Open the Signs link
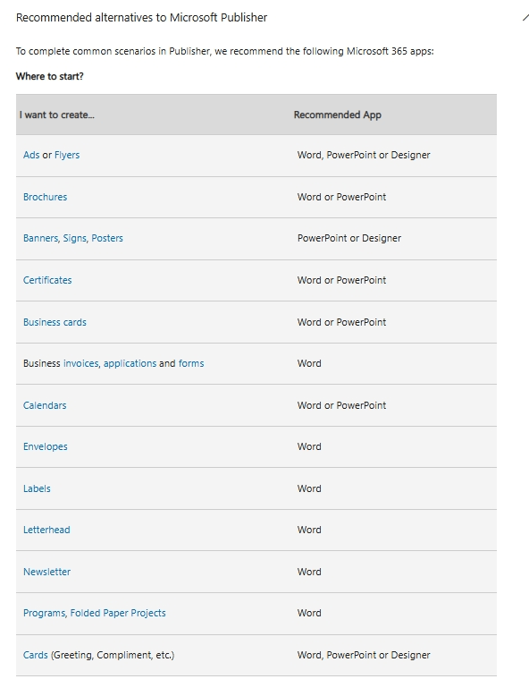This screenshot has width=529, height=679. coord(76,238)
